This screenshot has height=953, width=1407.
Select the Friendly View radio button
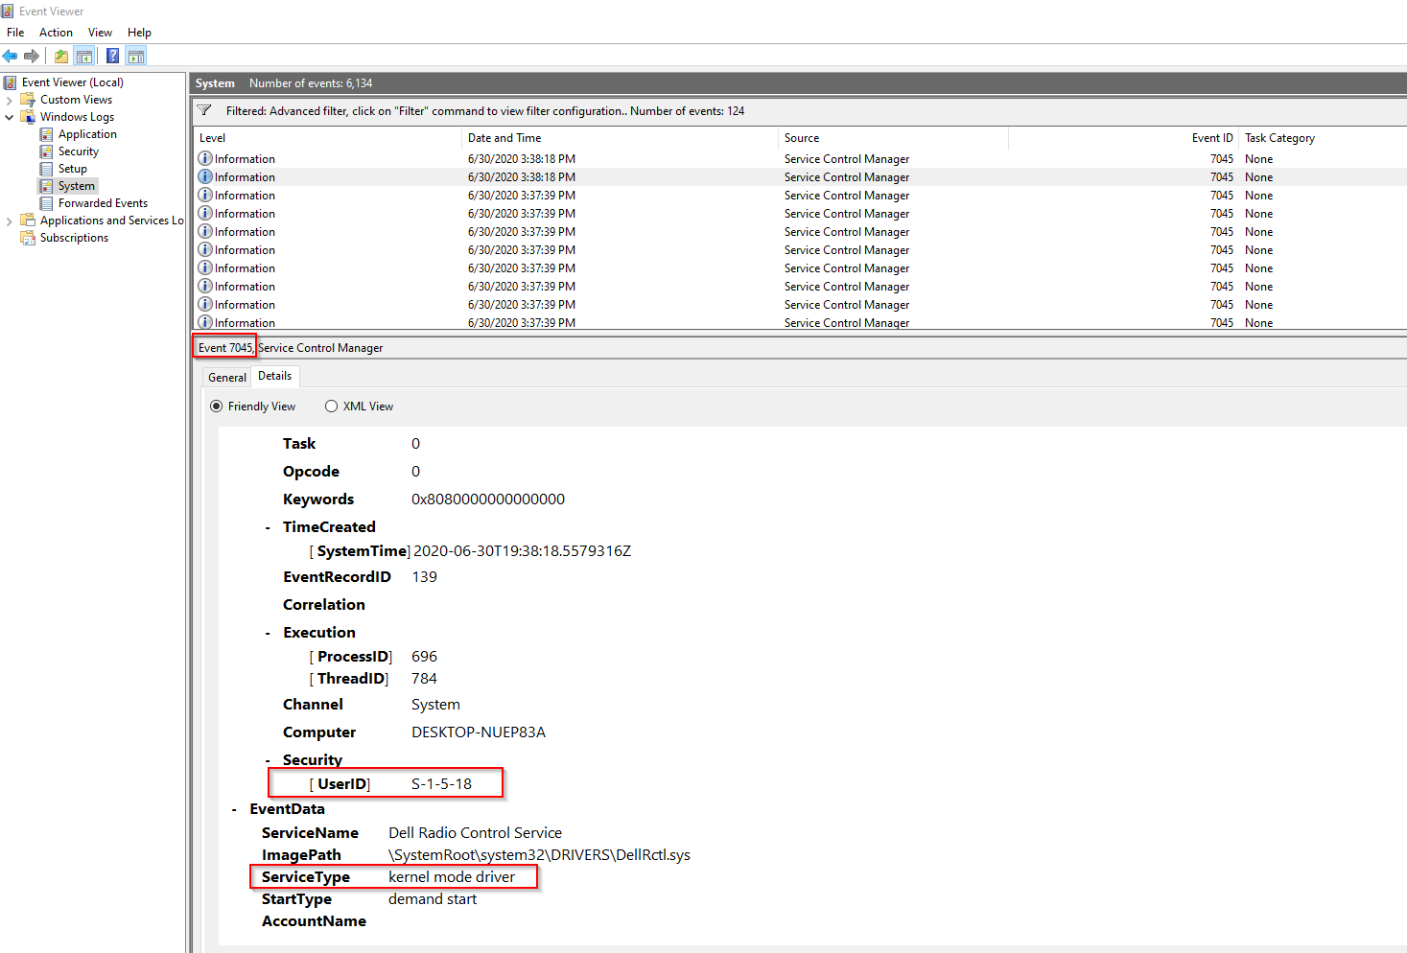[x=216, y=407]
